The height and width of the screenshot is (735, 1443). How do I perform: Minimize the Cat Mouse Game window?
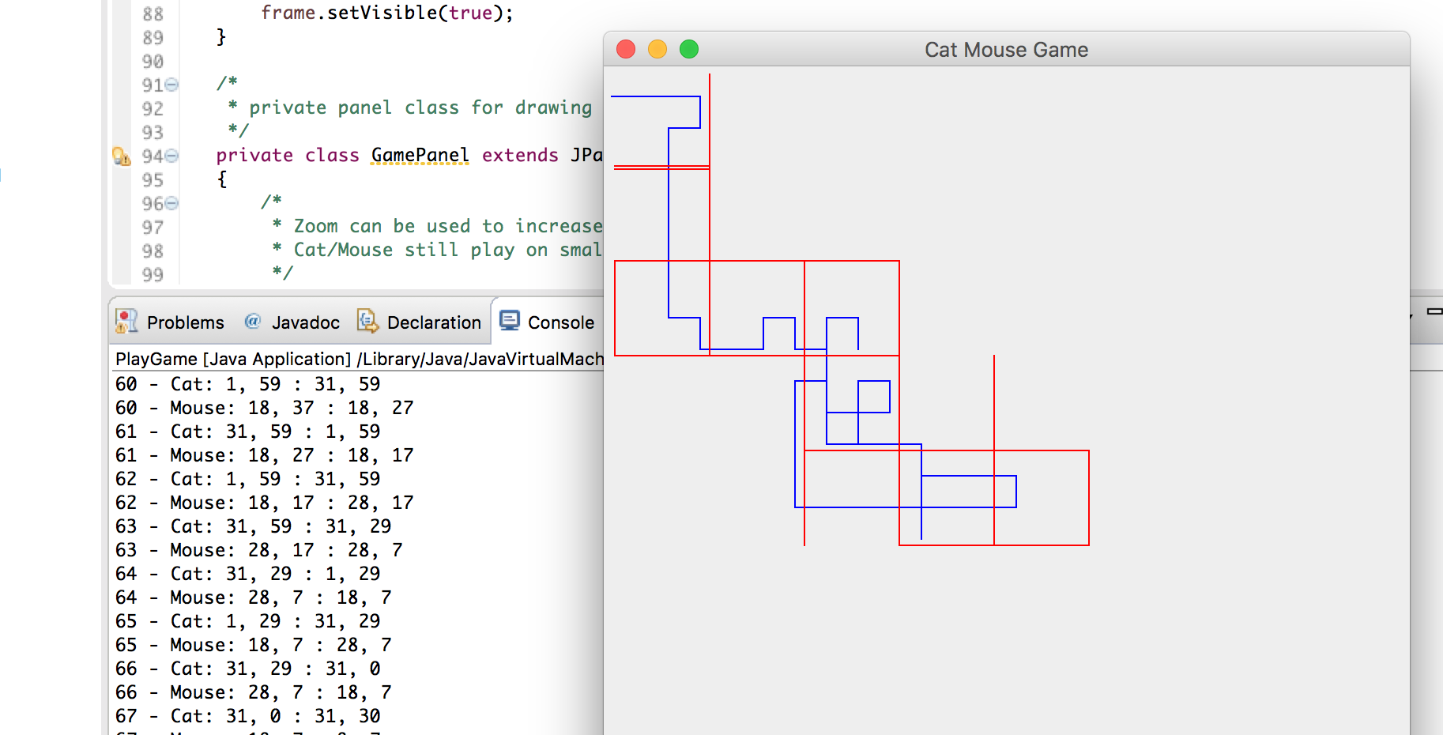(657, 49)
